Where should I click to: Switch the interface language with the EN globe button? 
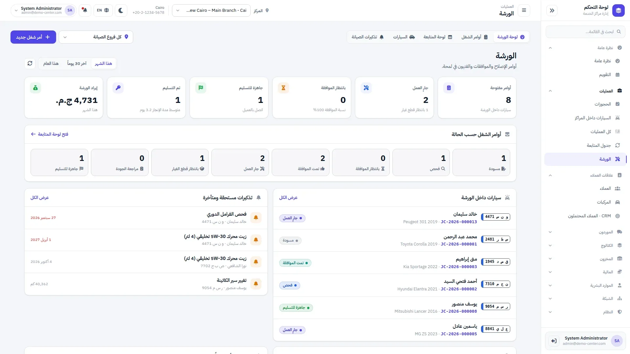pyautogui.click(x=103, y=10)
